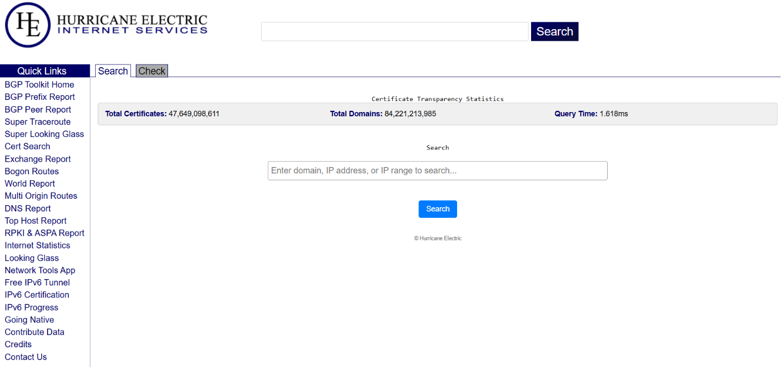Open Bogon Routes link
This screenshot has height=369, width=781.
pos(32,171)
